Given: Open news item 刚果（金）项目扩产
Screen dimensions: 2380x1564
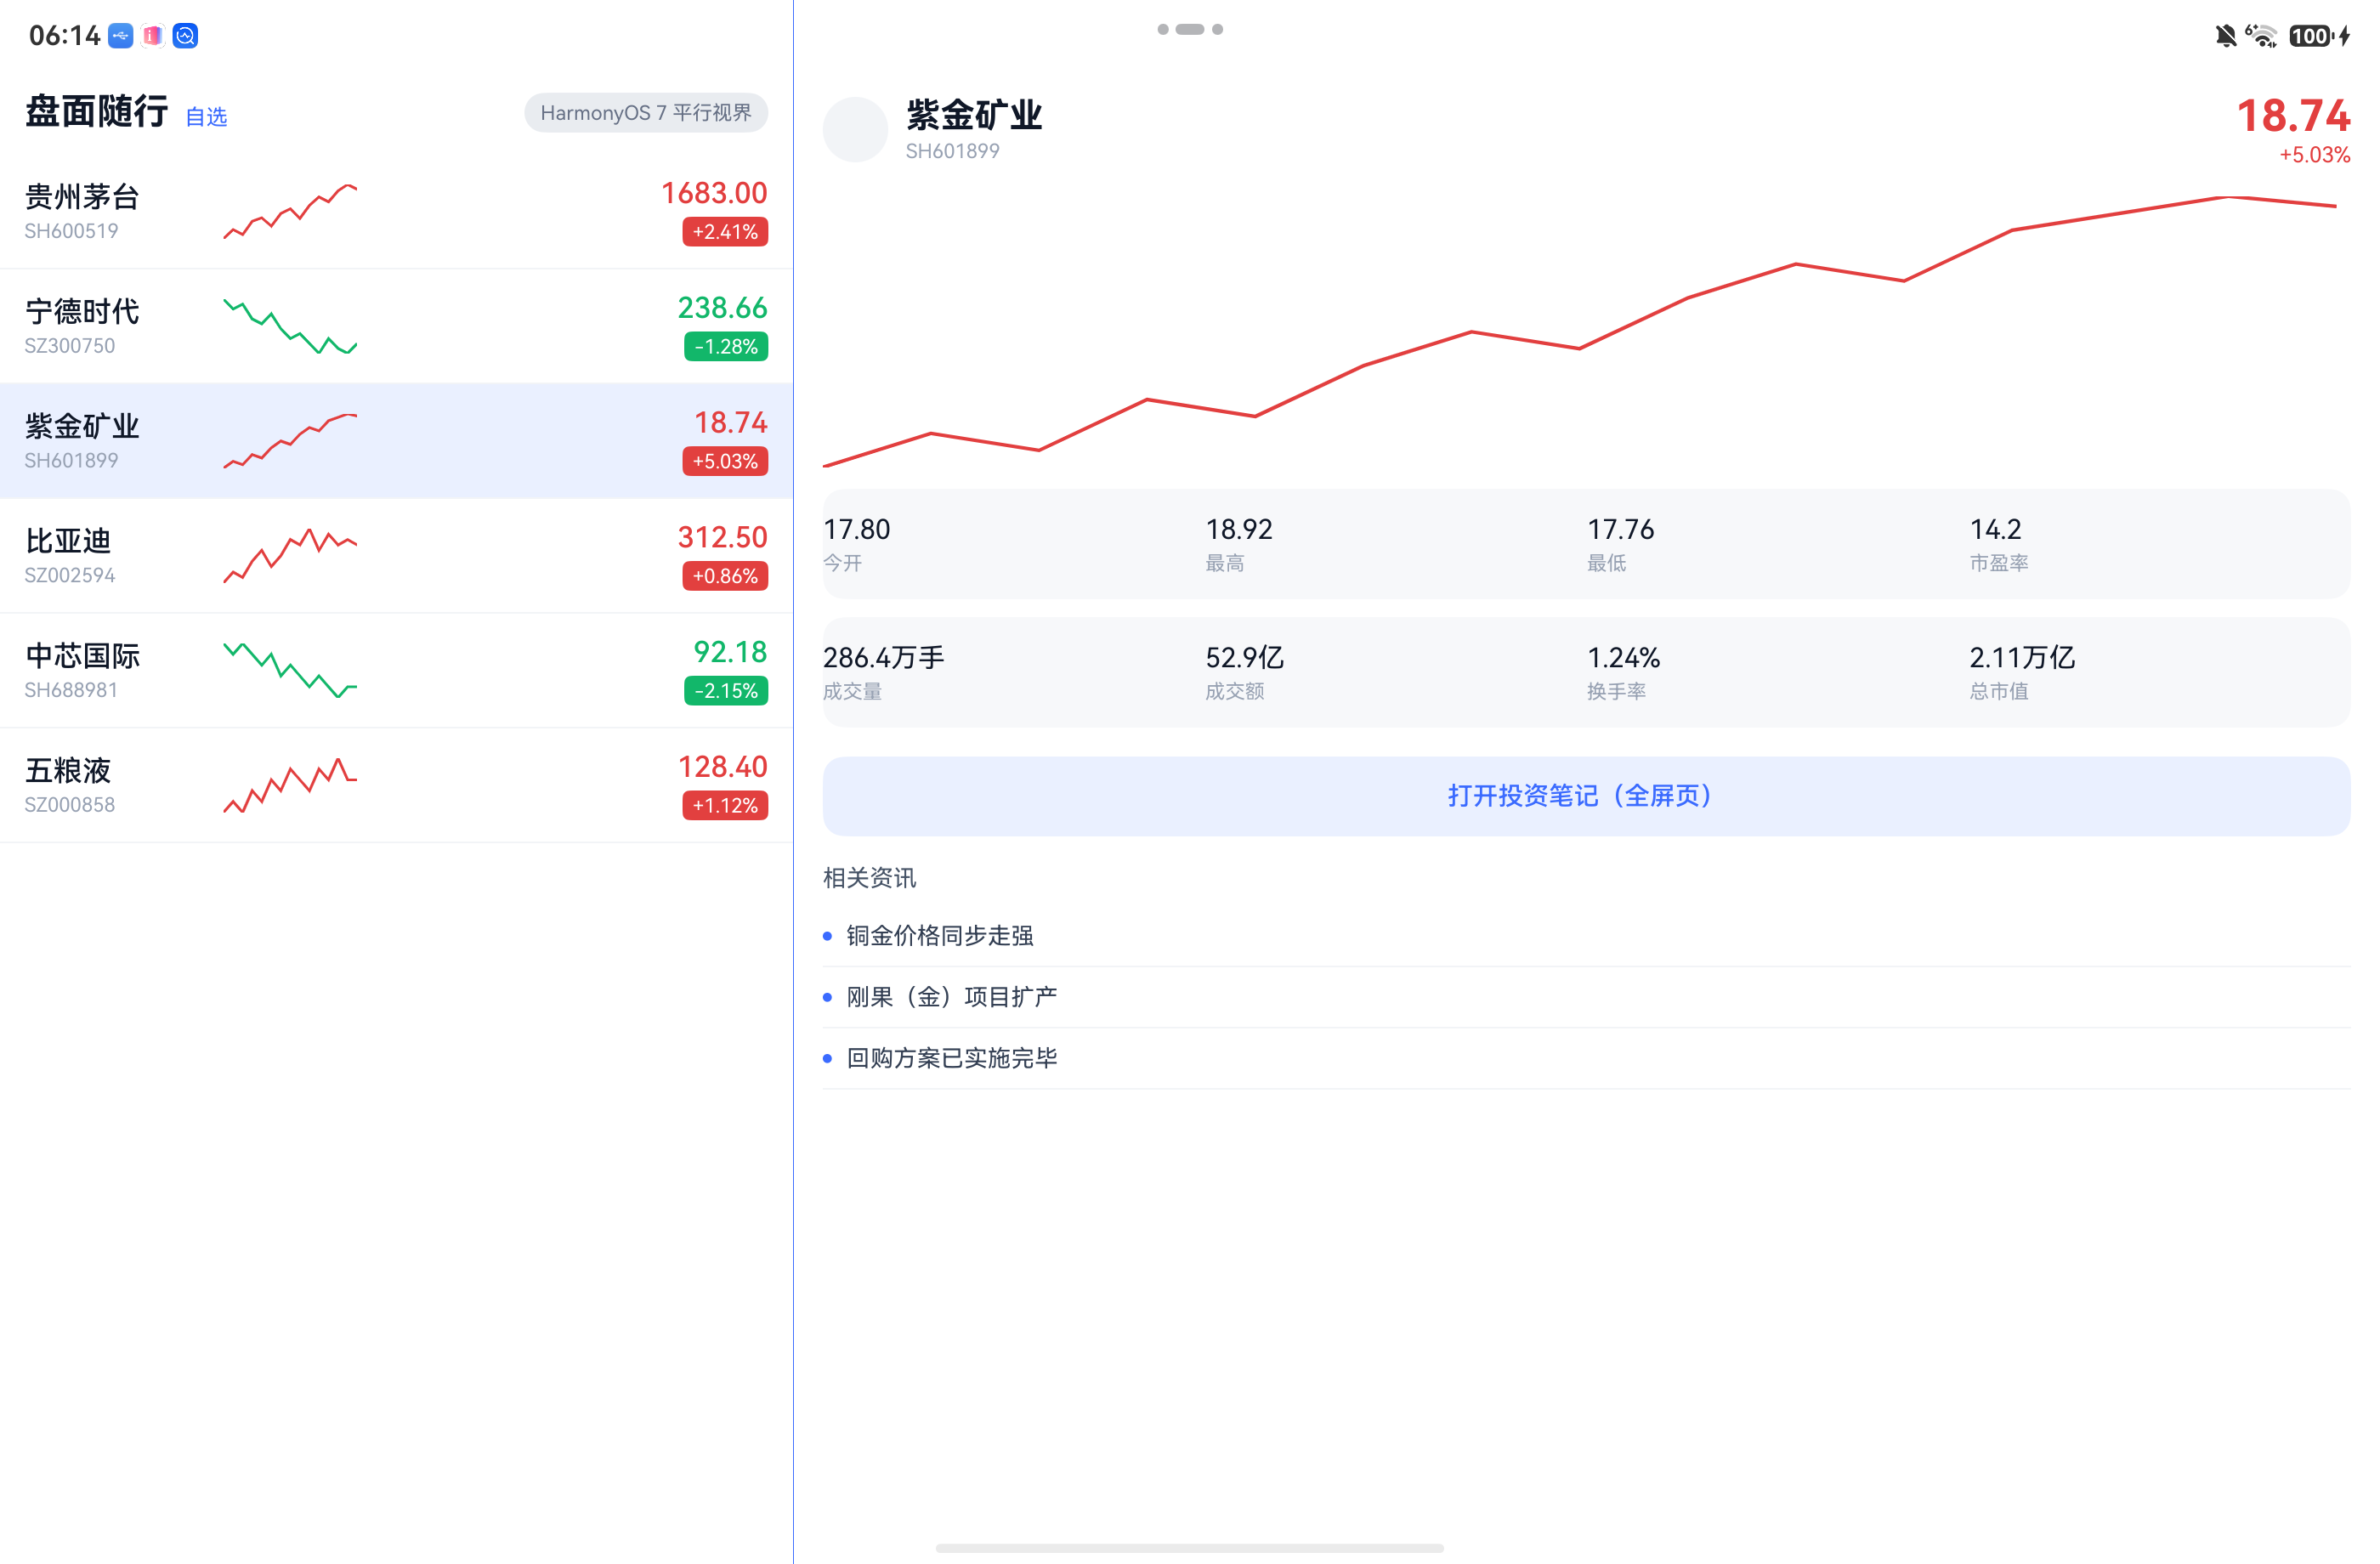Looking at the screenshot, I should click(1586, 997).
